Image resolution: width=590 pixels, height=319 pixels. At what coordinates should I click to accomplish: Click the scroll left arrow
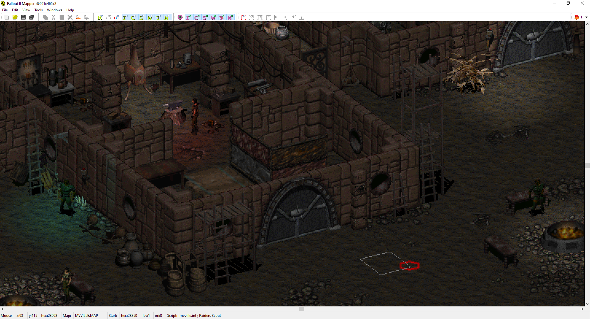coord(2,309)
